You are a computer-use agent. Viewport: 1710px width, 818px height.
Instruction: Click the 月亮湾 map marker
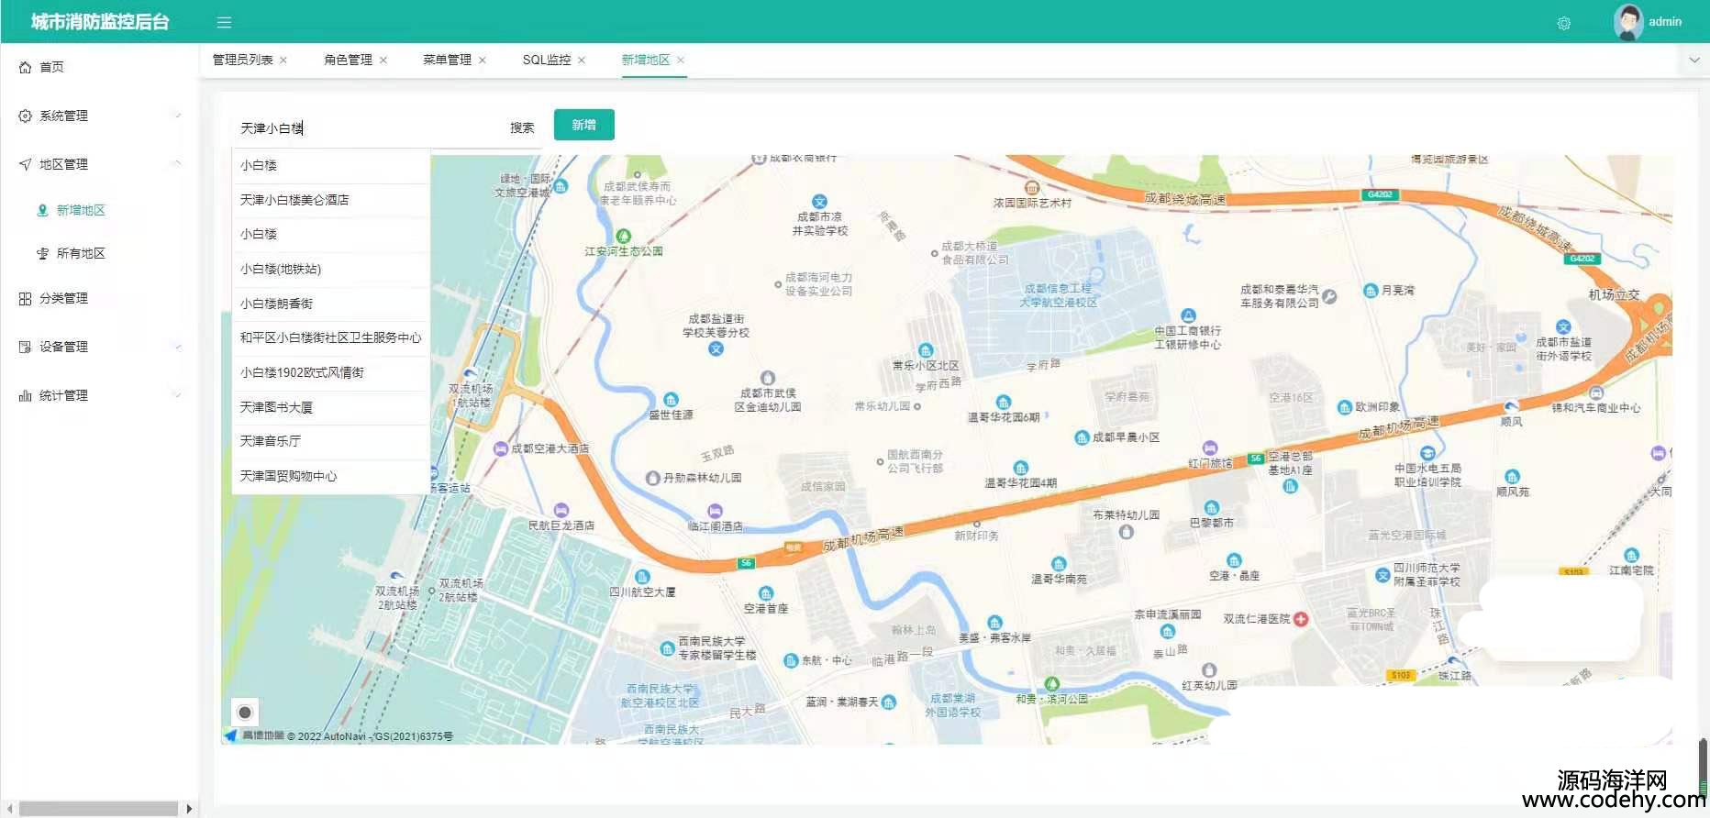(x=1371, y=290)
